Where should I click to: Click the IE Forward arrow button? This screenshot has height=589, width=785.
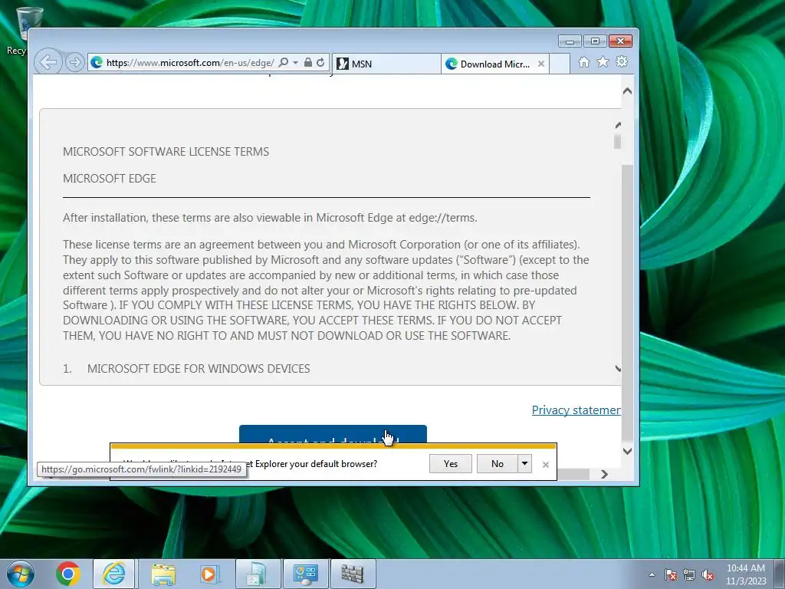[x=74, y=63]
